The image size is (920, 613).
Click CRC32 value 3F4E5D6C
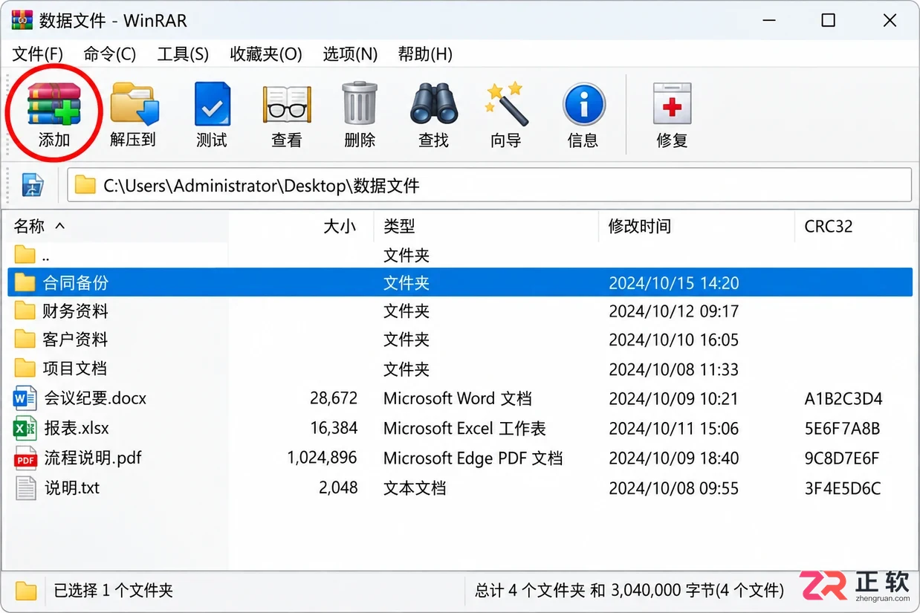(843, 488)
